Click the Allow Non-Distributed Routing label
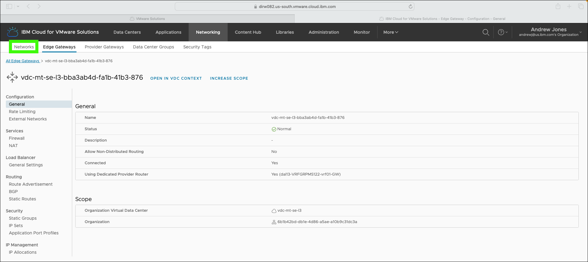588x262 pixels. pyautogui.click(x=114, y=152)
